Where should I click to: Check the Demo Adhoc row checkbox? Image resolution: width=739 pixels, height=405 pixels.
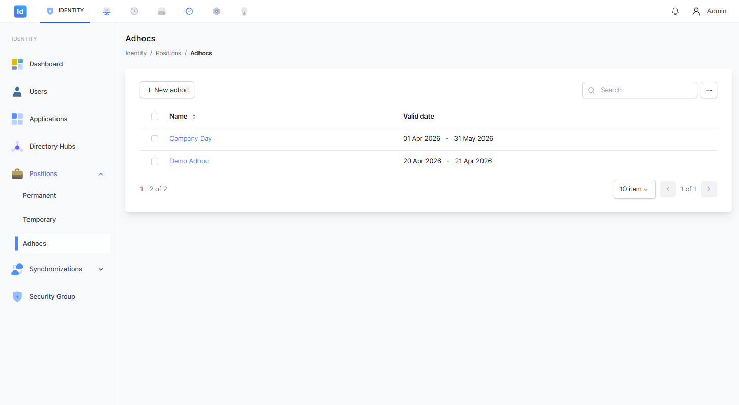155,161
